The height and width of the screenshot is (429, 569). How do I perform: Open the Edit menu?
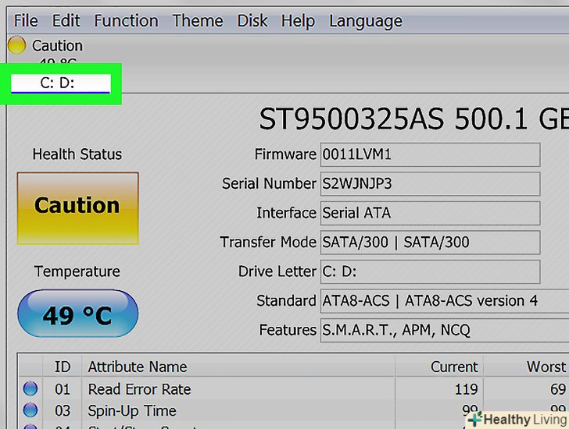click(66, 21)
